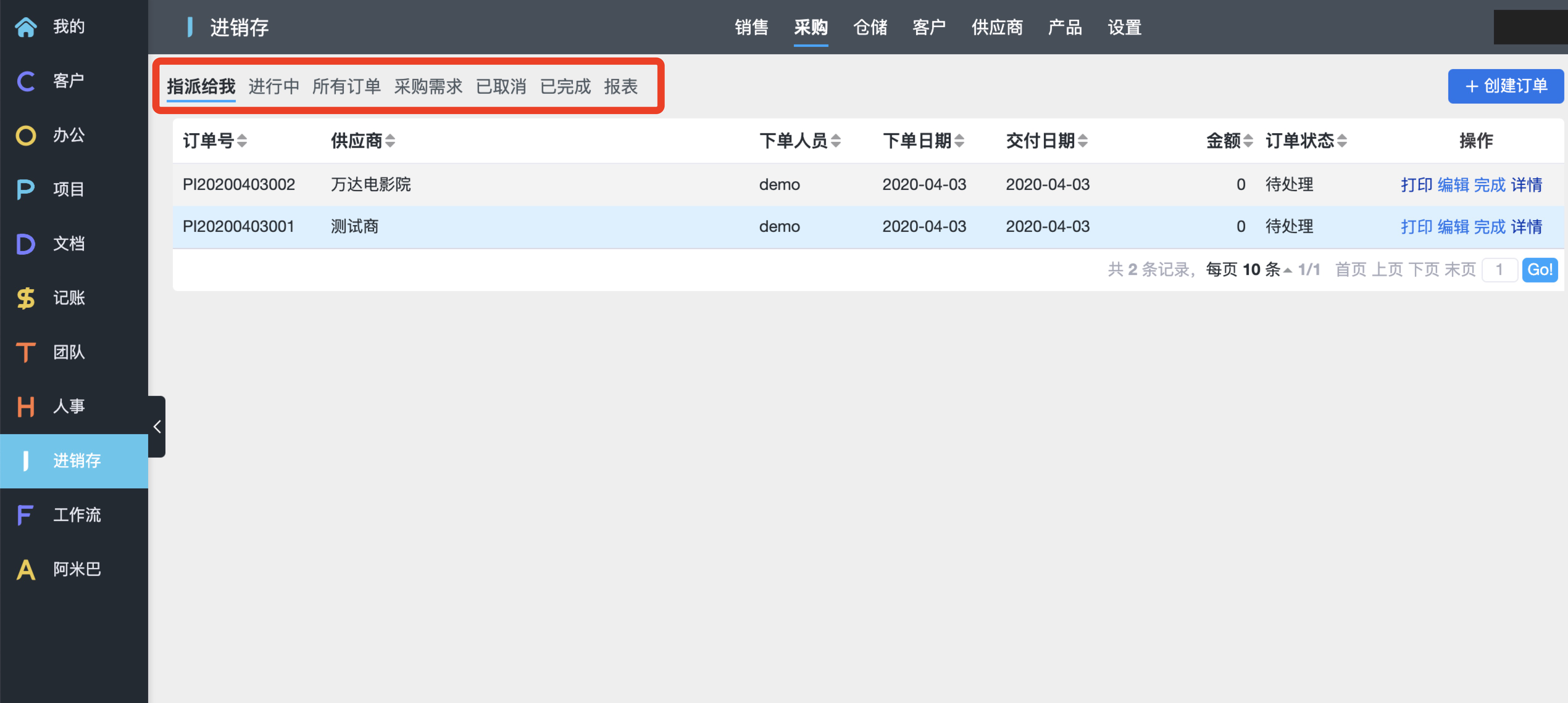Open the 文档 D sidebar icon

26,244
